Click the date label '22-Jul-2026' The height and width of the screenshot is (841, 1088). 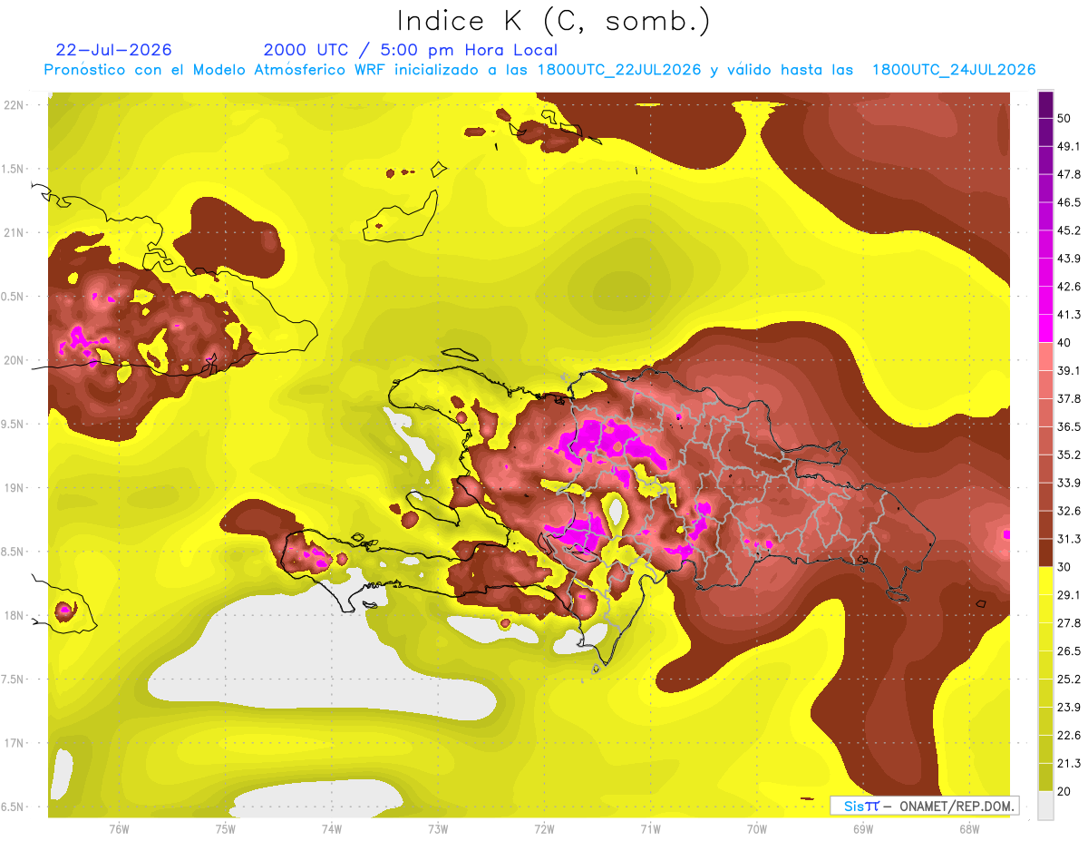[113, 50]
